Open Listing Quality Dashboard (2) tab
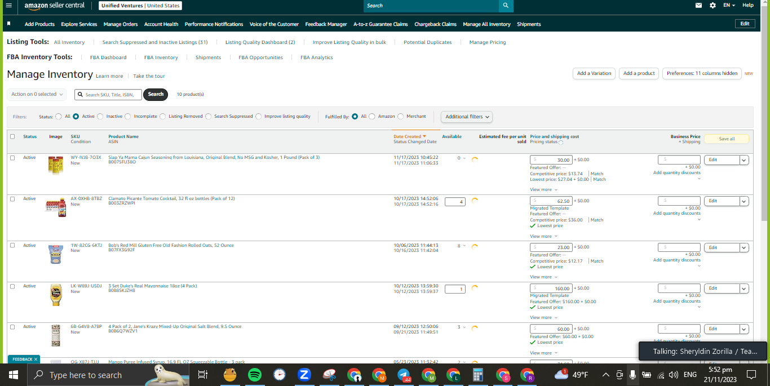The image size is (770, 386). click(x=260, y=42)
